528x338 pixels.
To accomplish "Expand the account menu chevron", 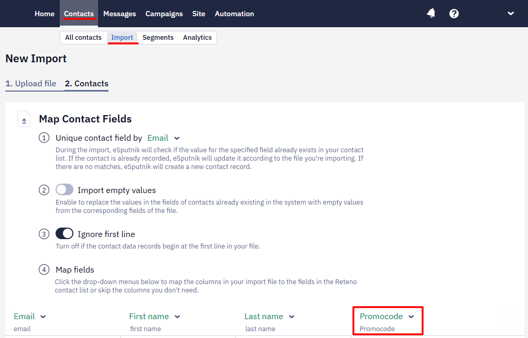I will tap(511, 14).
